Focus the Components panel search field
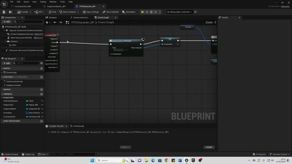The height and width of the screenshot is (164, 292). point(28,22)
